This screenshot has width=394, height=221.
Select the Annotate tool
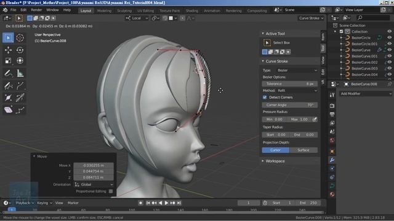pos(8,74)
